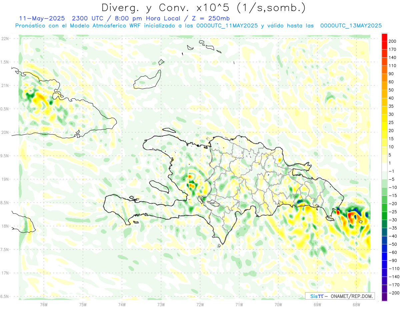Image resolution: width=400 pixels, height=309 pixels.
Task: Click the '0000UTC_13MAY2025' valid-until time
Action: coord(351,26)
